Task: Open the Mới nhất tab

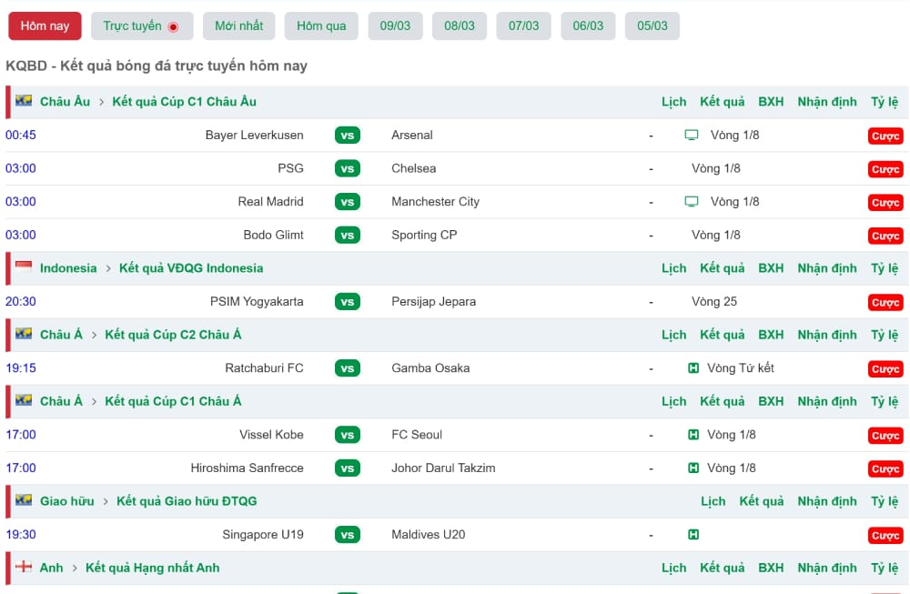Action: coord(239,26)
